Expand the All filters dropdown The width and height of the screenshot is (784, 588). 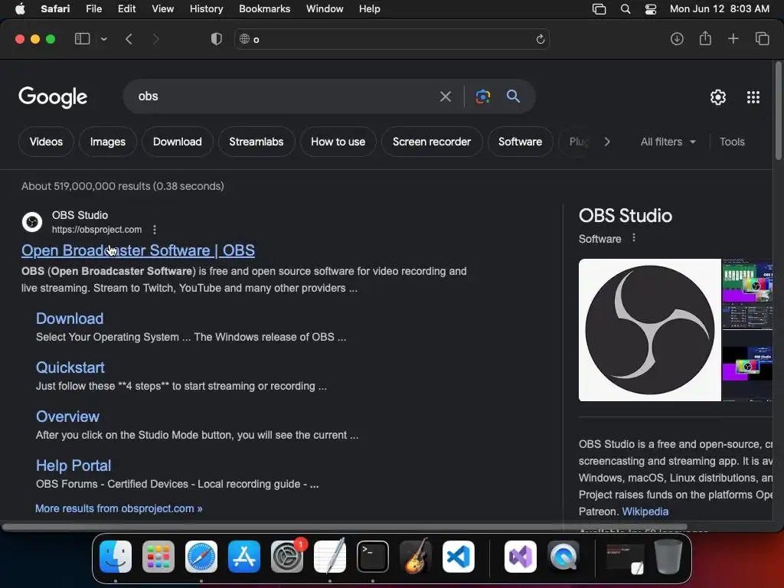click(x=668, y=142)
